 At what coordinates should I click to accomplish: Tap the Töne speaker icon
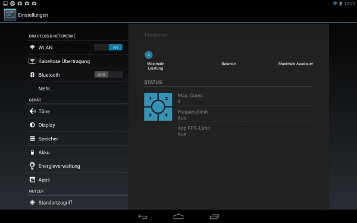click(x=33, y=111)
